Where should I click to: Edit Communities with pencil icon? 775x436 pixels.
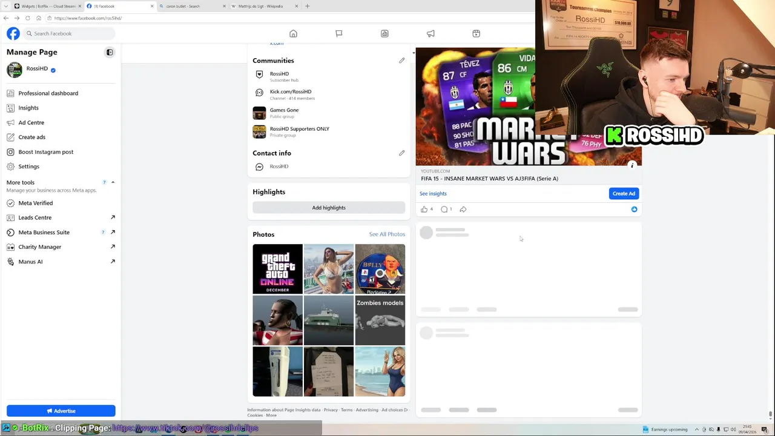pyautogui.click(x=401, y=61)
